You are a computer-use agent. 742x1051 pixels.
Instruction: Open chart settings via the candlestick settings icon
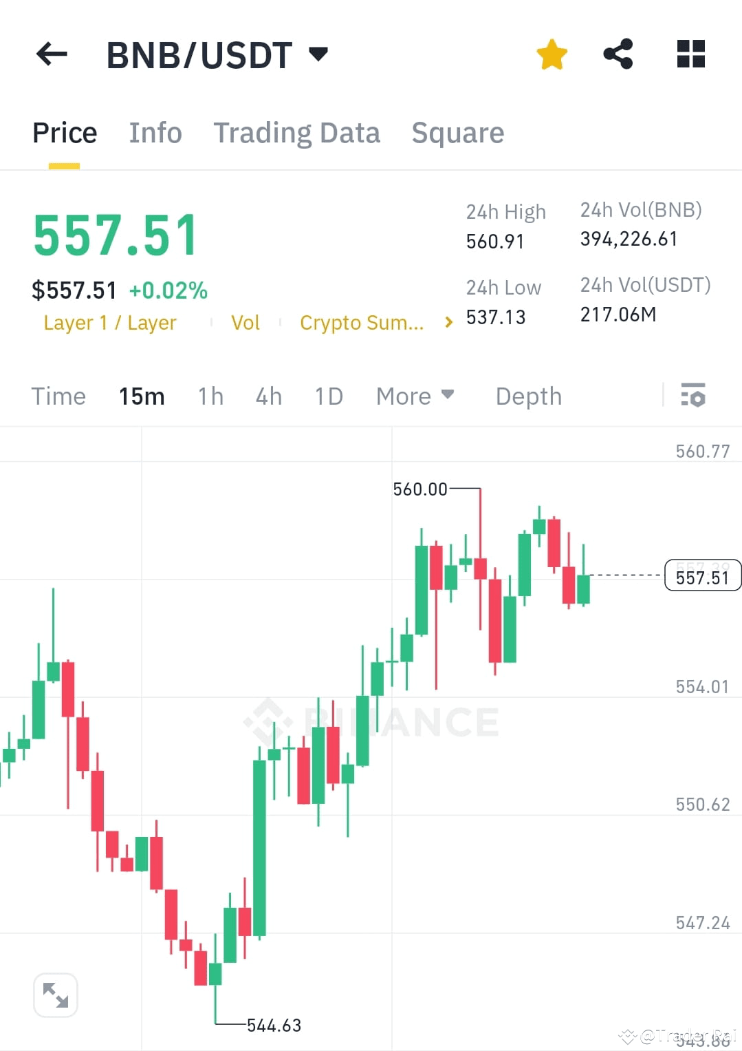click(x=693, y=396)
